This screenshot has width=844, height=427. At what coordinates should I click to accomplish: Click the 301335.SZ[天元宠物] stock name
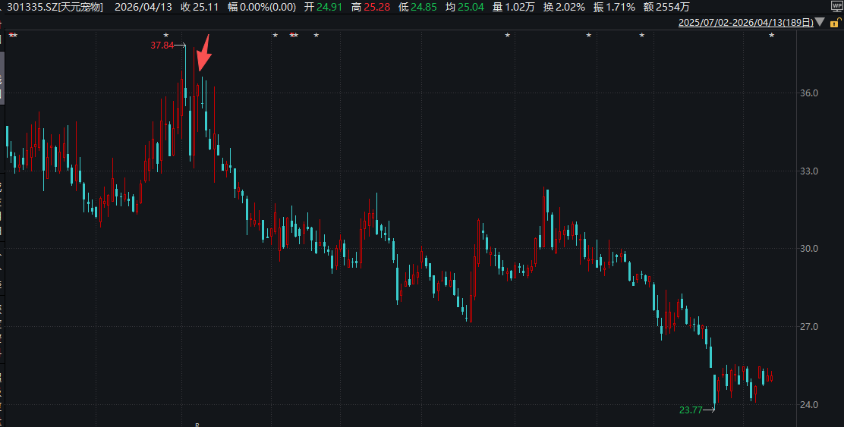55,7
